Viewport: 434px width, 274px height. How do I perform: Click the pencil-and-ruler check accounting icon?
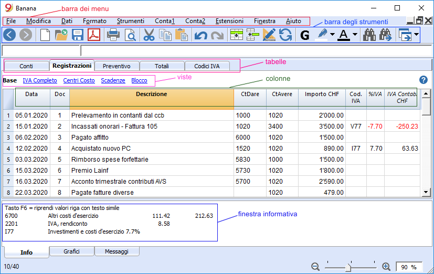[269, 35]
